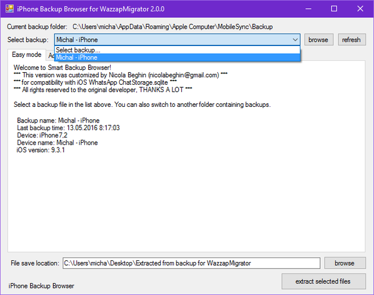The image size is (374, 295).
Task: Collapse the Select backup dropdown arrow
Action: point(296,40)
